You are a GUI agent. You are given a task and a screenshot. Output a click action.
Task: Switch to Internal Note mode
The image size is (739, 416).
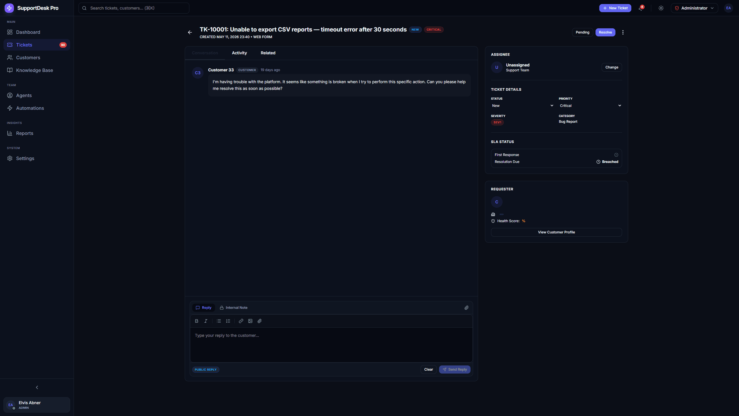click(234, 308)
